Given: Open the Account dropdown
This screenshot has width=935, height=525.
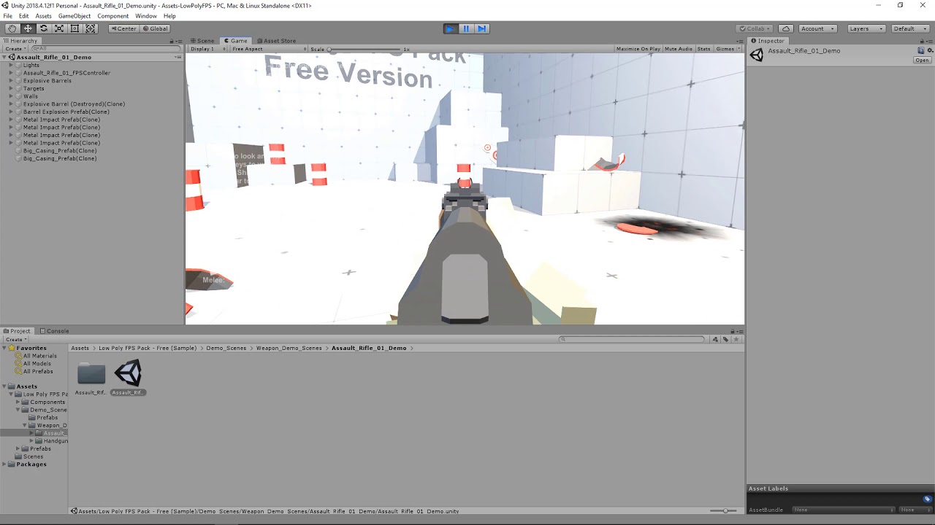Looking at the screenshot, I should pos(817,28).
